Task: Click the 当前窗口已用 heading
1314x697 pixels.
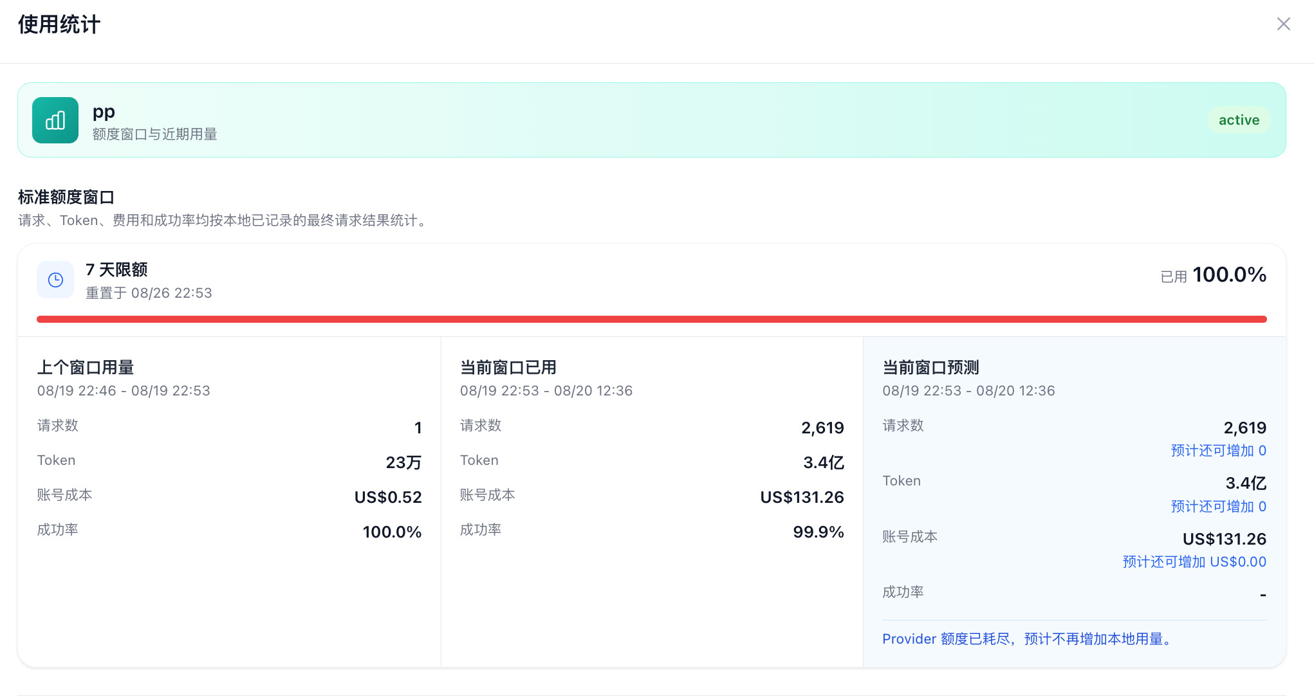Action: click(x=508, y=367)
